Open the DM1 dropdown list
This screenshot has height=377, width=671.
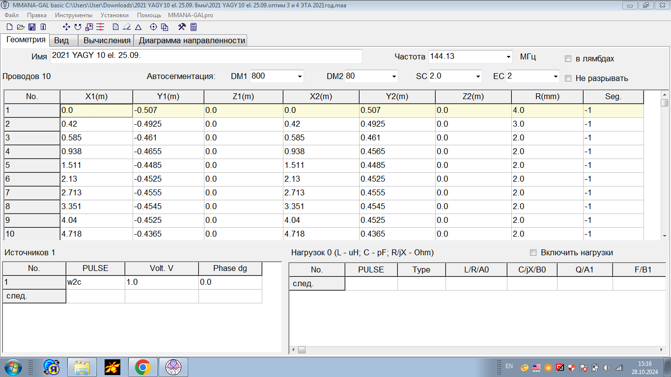pos(300,77)
